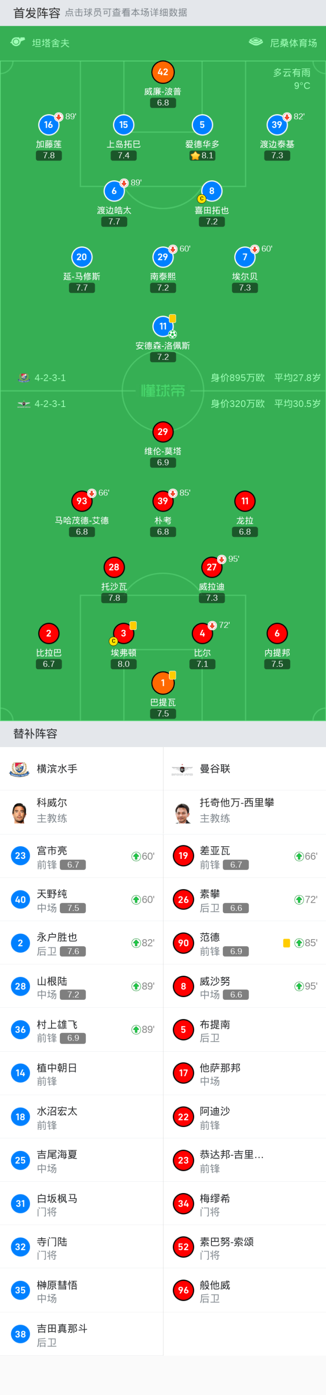This screenshot has height=1395, width=326.
Task: Open 安德森-洛佩斯 number 11 player badge
Action: pos(163,326)
